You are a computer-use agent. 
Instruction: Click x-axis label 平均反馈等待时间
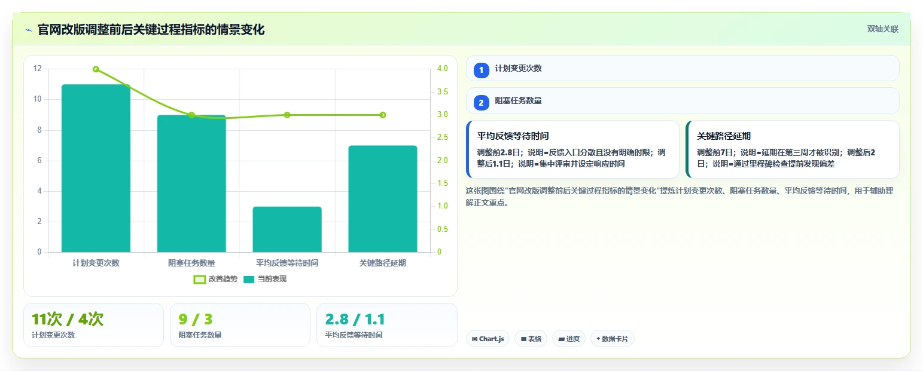[x=287, y=263]
